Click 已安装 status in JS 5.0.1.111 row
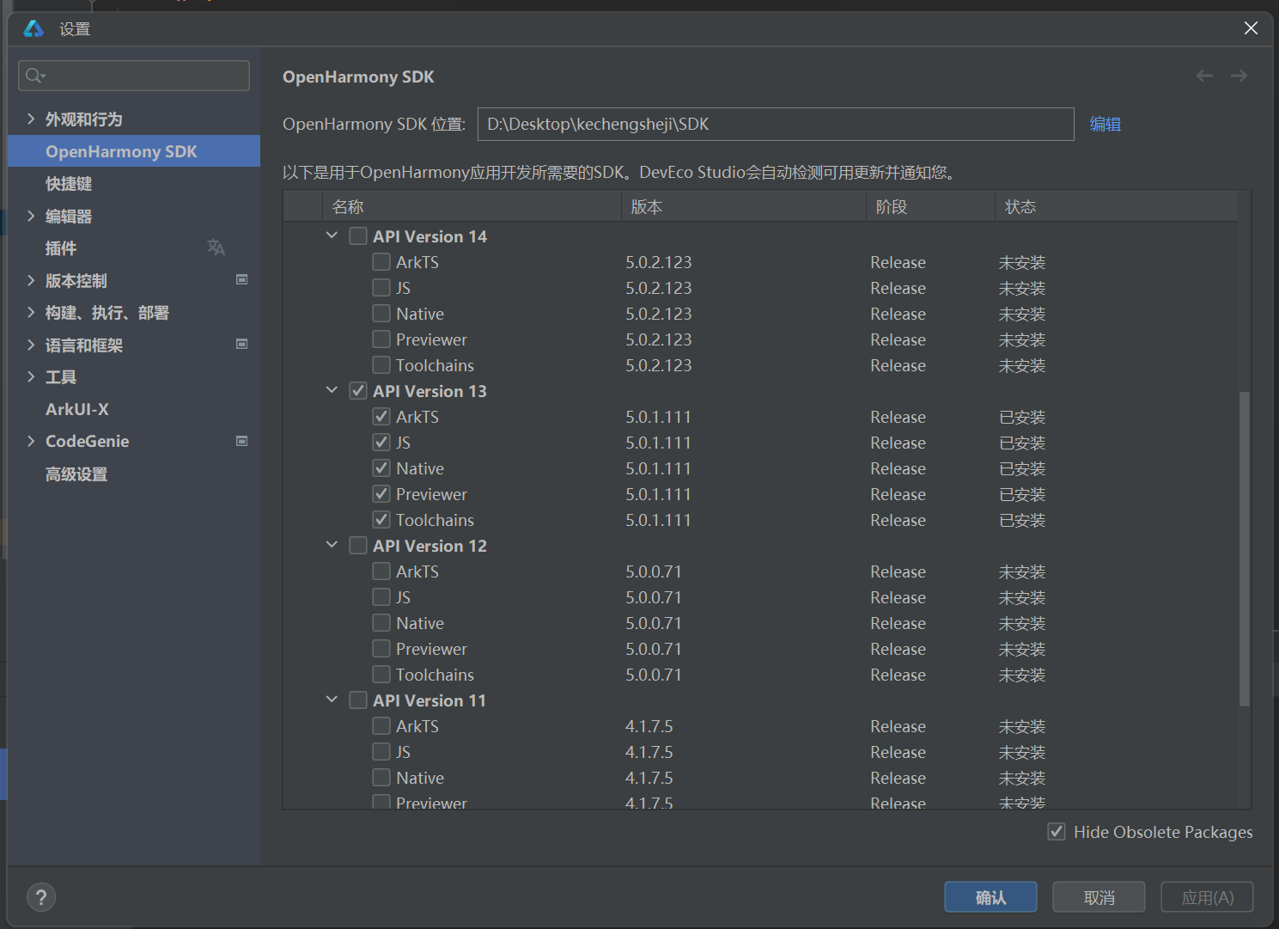Screen dimensions: 1279x929 click(x=1022, y=443)
